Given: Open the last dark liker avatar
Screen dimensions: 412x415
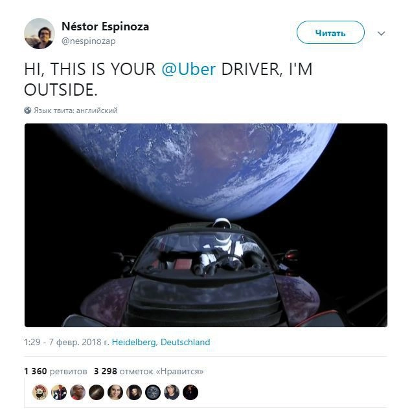Looking at the screenshot, I should pyautogui.click(x=190, y=392).
